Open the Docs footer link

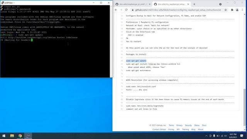pyautogui.click(x=204, y=125)
